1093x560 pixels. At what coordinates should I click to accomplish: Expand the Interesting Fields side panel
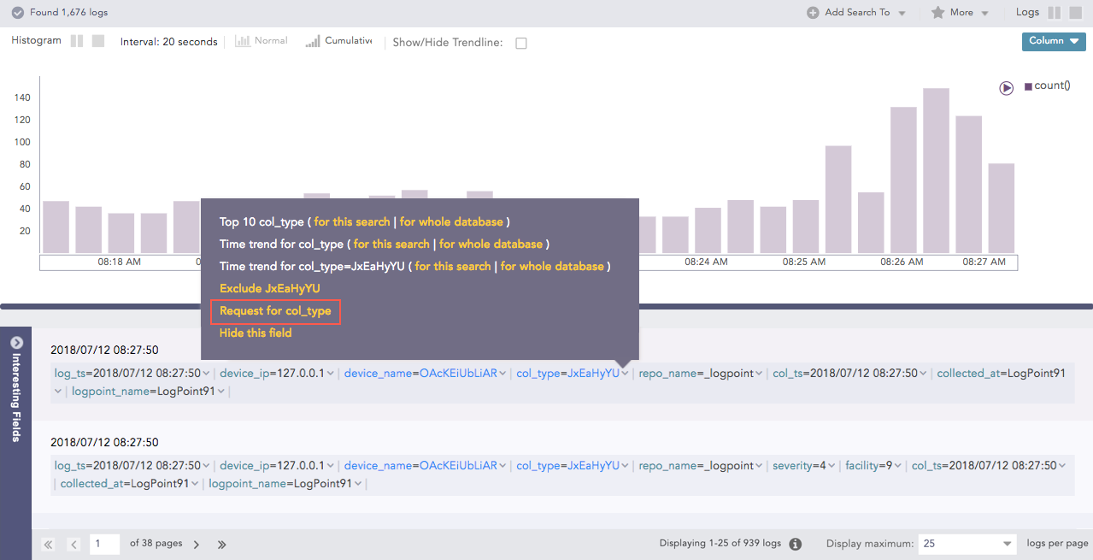tap(15, 342)
